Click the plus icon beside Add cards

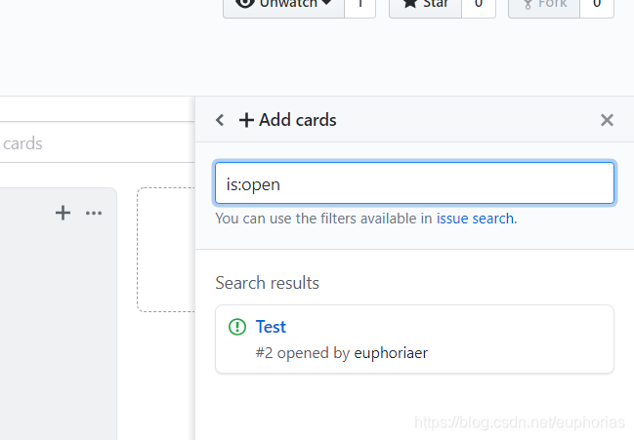246,120
